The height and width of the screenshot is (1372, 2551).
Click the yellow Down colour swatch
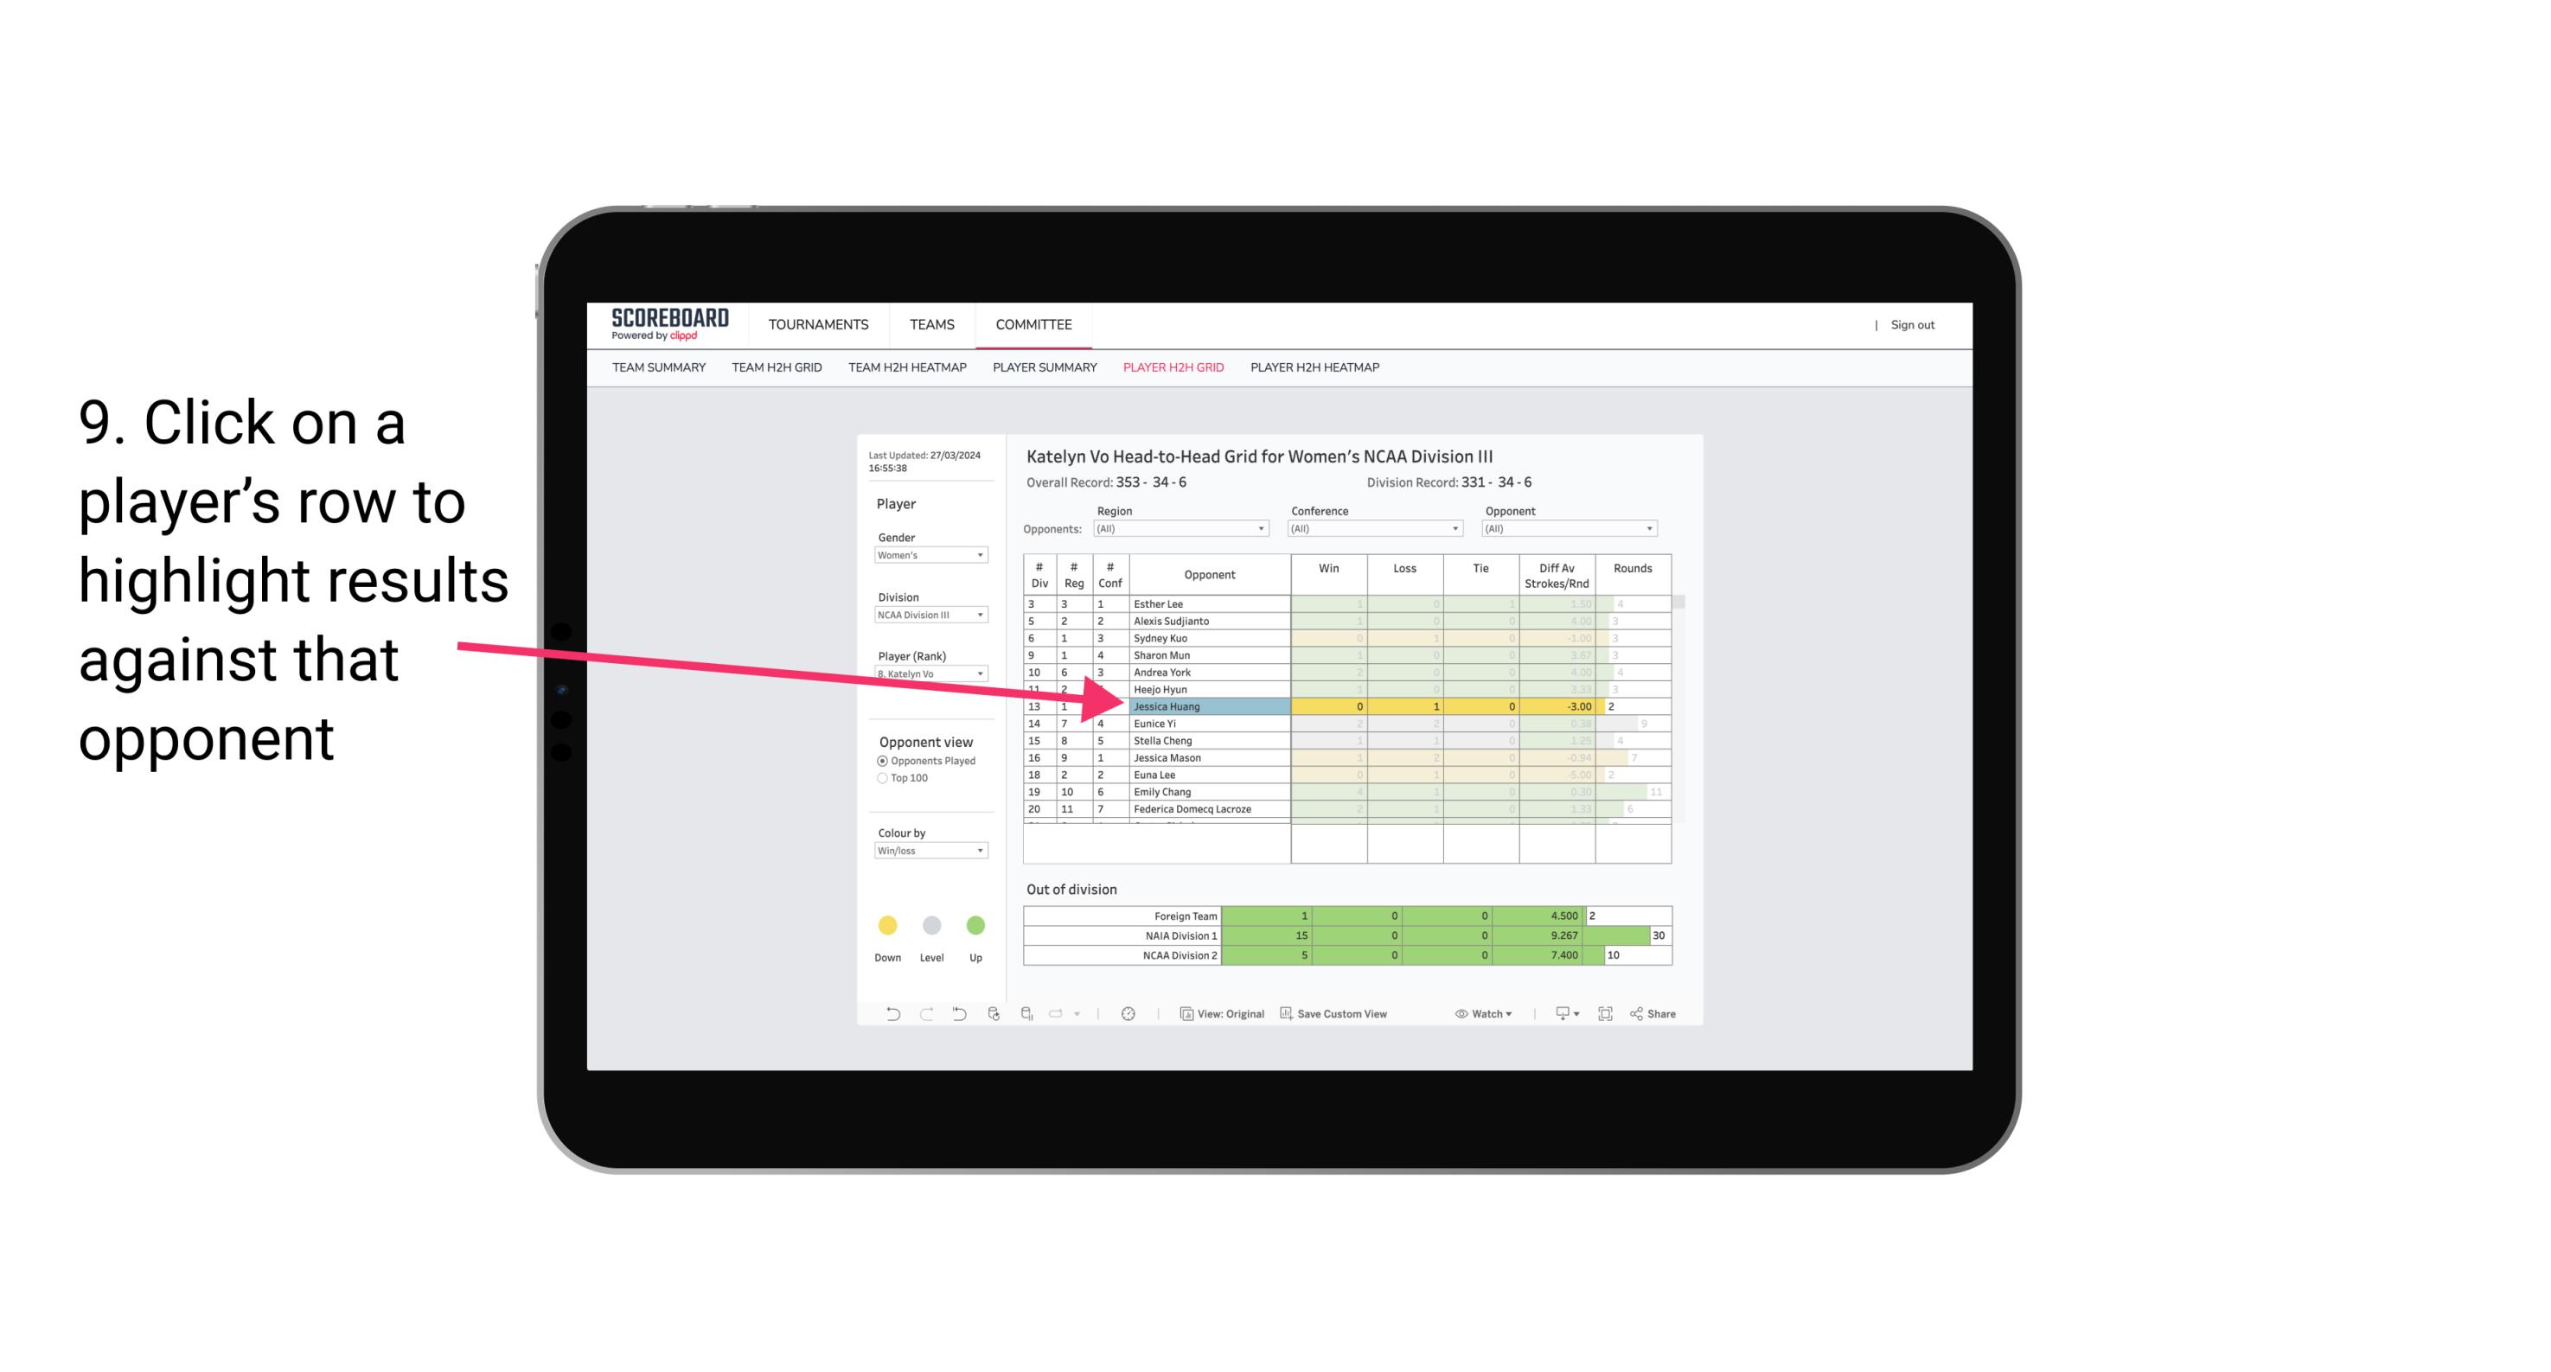point(887,924)
